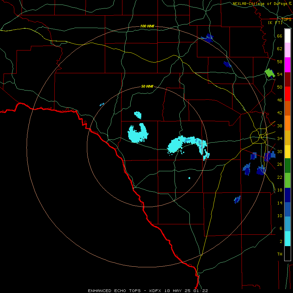Click the '100 NMI' range ring label
Screen dimensions: 293x293
[x=147, y=26]
